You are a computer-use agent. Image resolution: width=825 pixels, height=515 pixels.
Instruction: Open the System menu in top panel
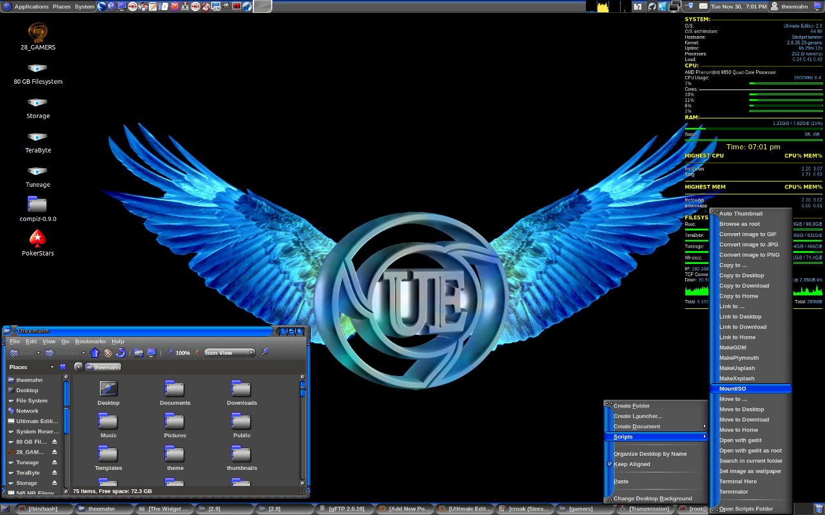(x=84, y=6)
